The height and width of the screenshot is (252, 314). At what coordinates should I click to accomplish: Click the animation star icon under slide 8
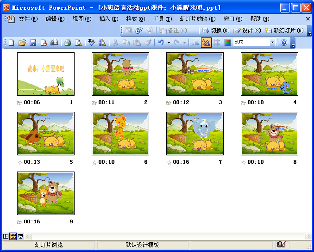(243, 162)
